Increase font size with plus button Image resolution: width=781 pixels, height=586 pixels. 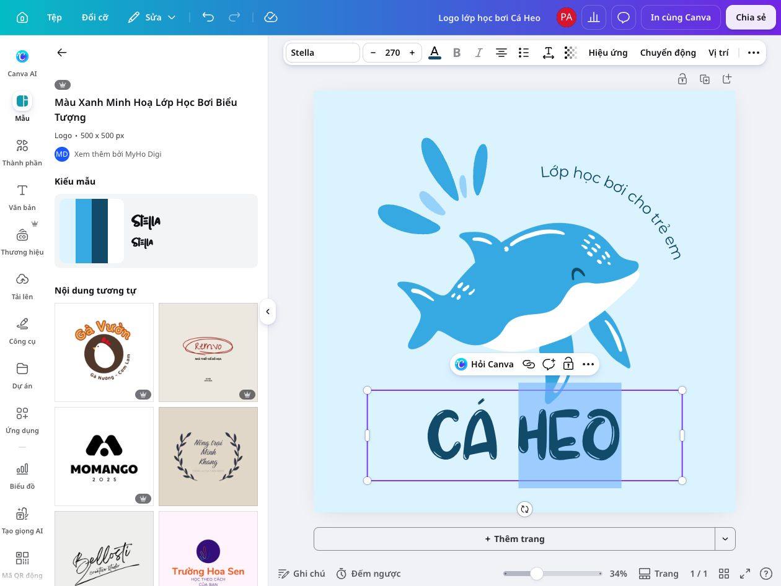pyautogui.click(x=412, y=53)
